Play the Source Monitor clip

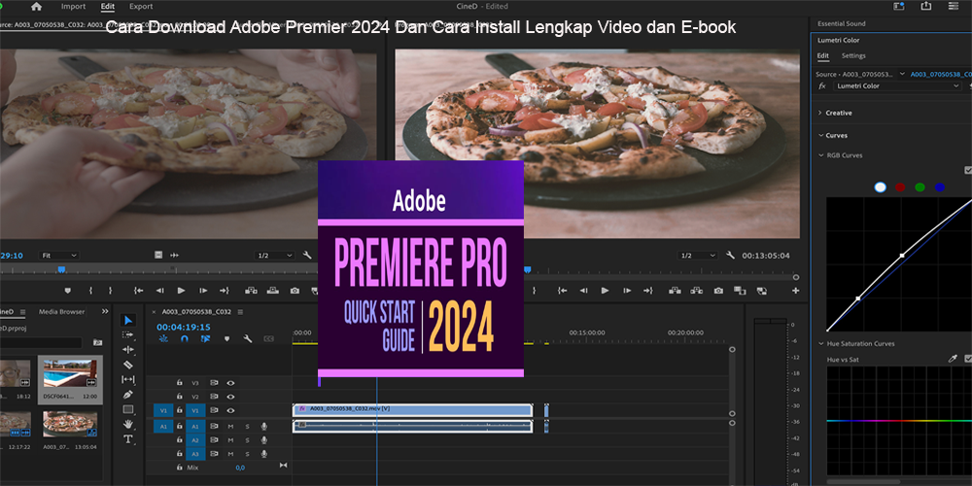(181, 290)
